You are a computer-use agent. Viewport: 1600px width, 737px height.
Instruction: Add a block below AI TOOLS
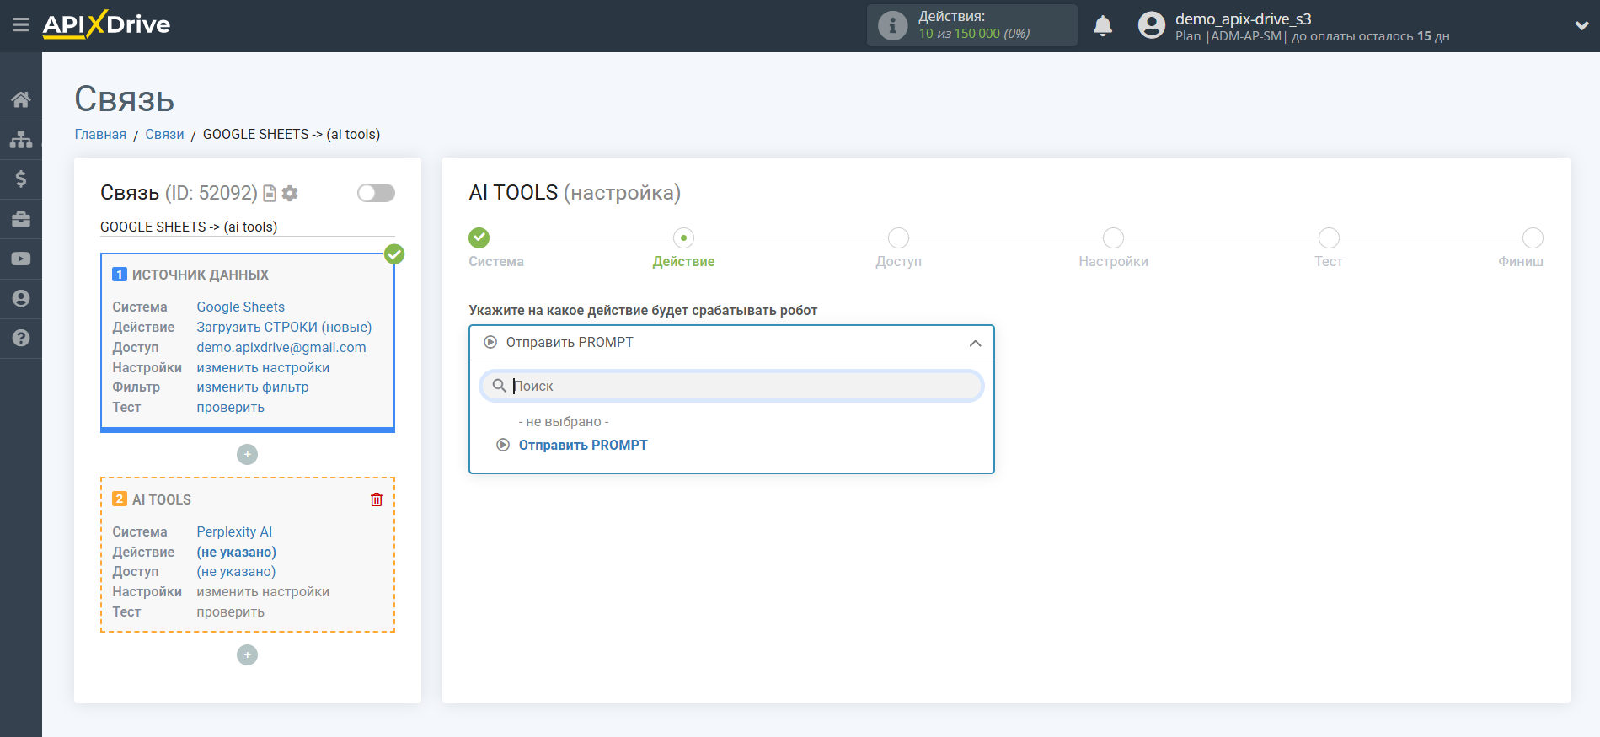[x=247, y=654]
